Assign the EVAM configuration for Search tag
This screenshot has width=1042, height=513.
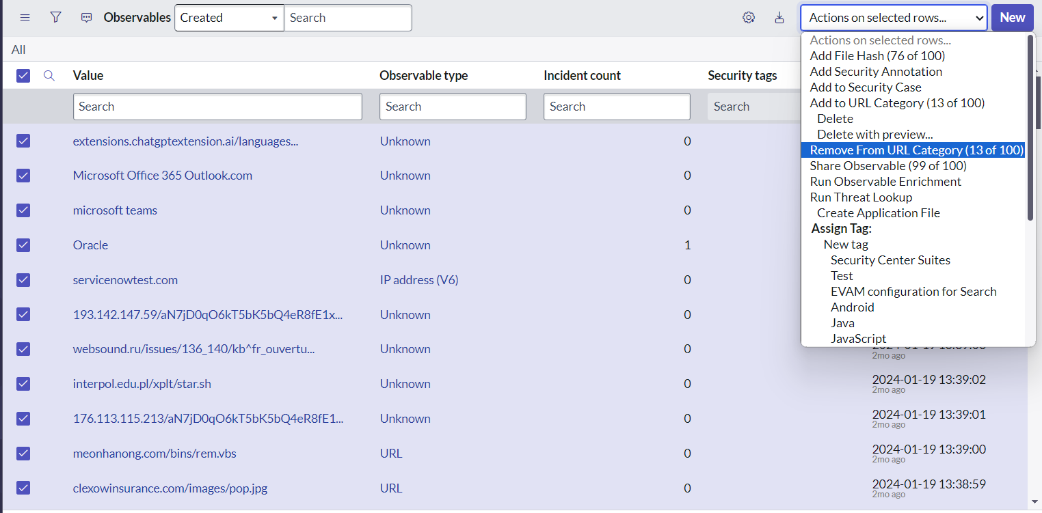(x=913, y=292)
